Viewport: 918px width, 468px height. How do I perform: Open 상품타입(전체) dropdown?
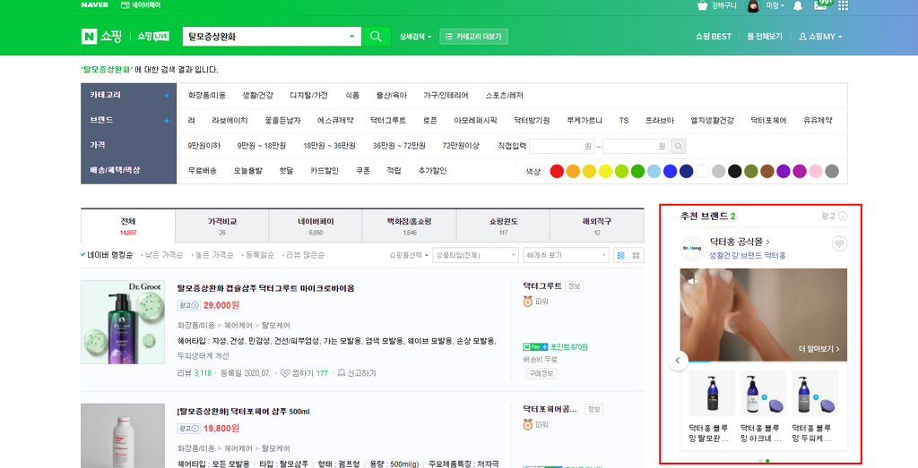(475, 255)
